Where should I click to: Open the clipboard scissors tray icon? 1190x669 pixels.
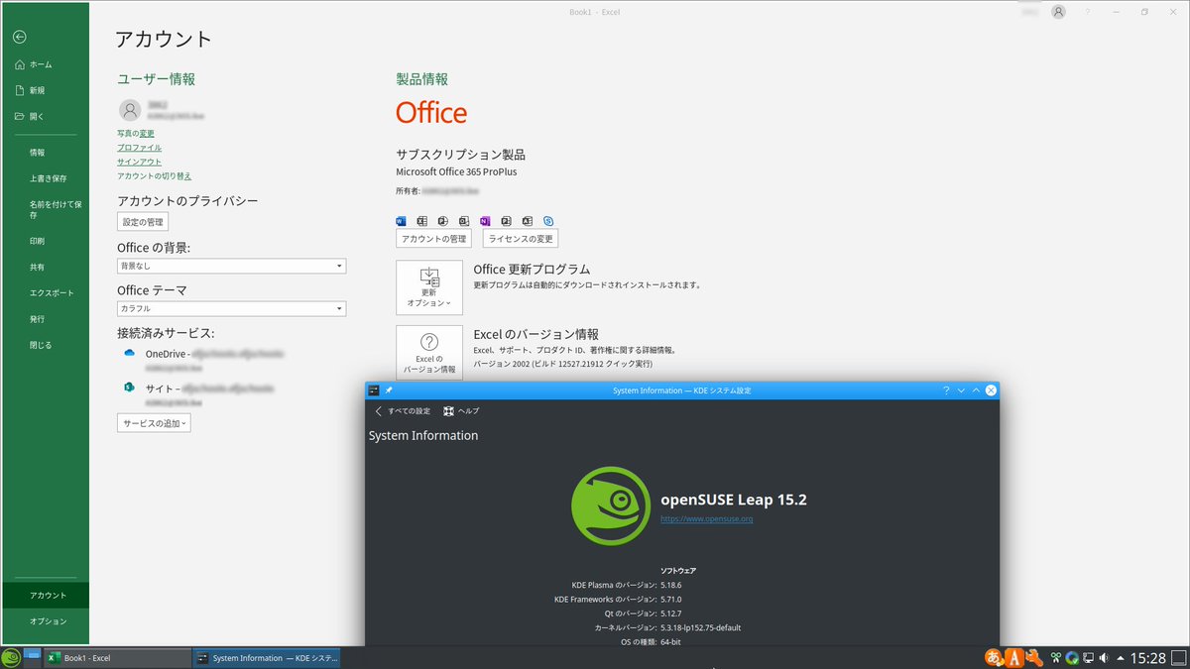point(1057,658)
